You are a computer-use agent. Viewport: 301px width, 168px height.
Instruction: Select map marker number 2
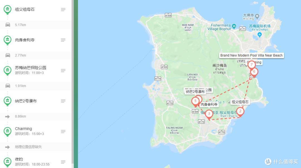[x=240, y=112]
